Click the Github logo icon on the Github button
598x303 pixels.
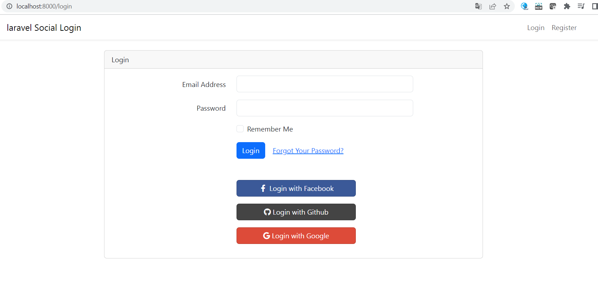(267, 212)
